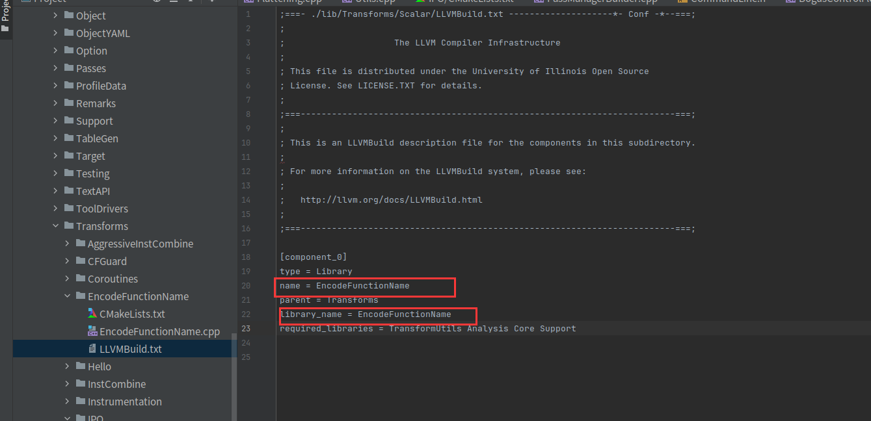The image size is (871, 421).
Task: Open the Project tool window side button
Action: pyautogui.click(x=6, y=19)
